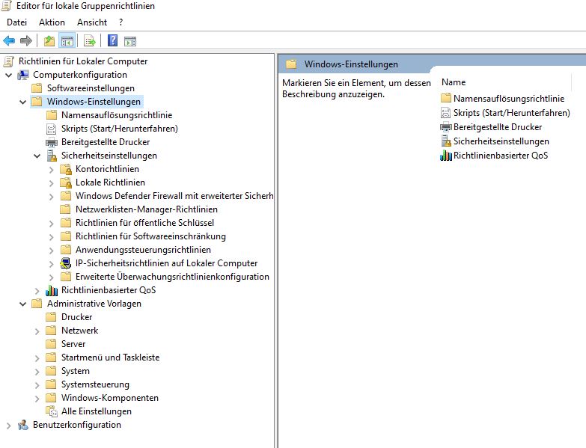Click the Namensauflösungsrichtlinie folder icon in right pane

pos(446,98)
